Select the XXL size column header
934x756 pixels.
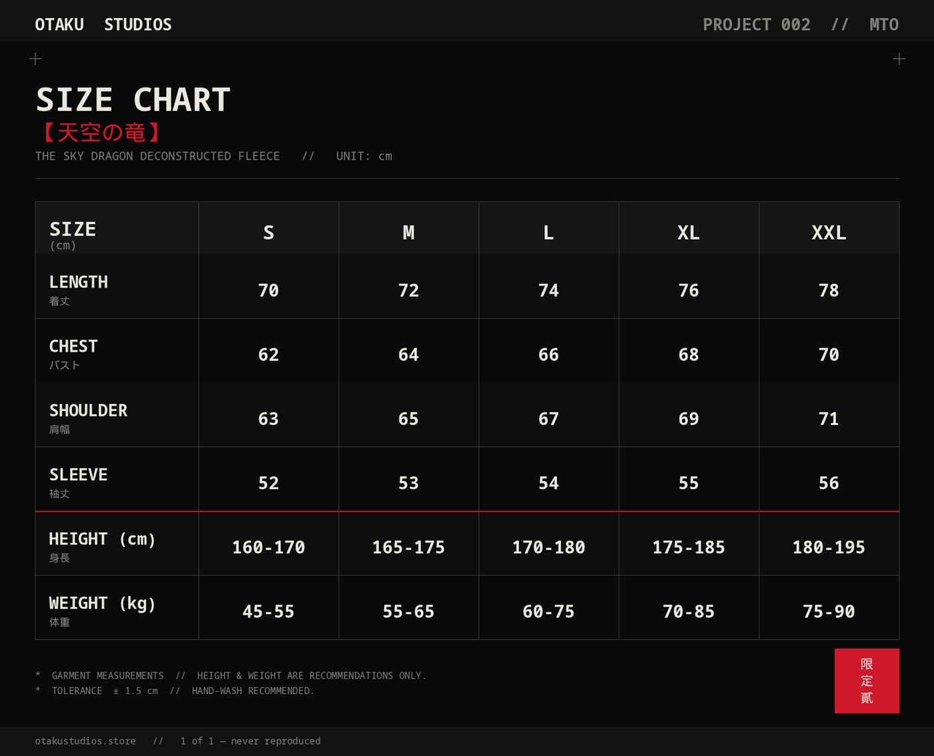point(829,232)
